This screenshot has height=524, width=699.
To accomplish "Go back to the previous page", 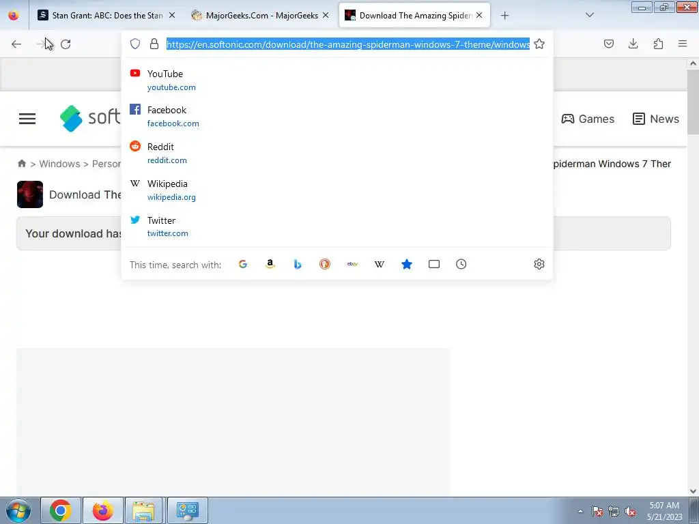I will point(16,44).
